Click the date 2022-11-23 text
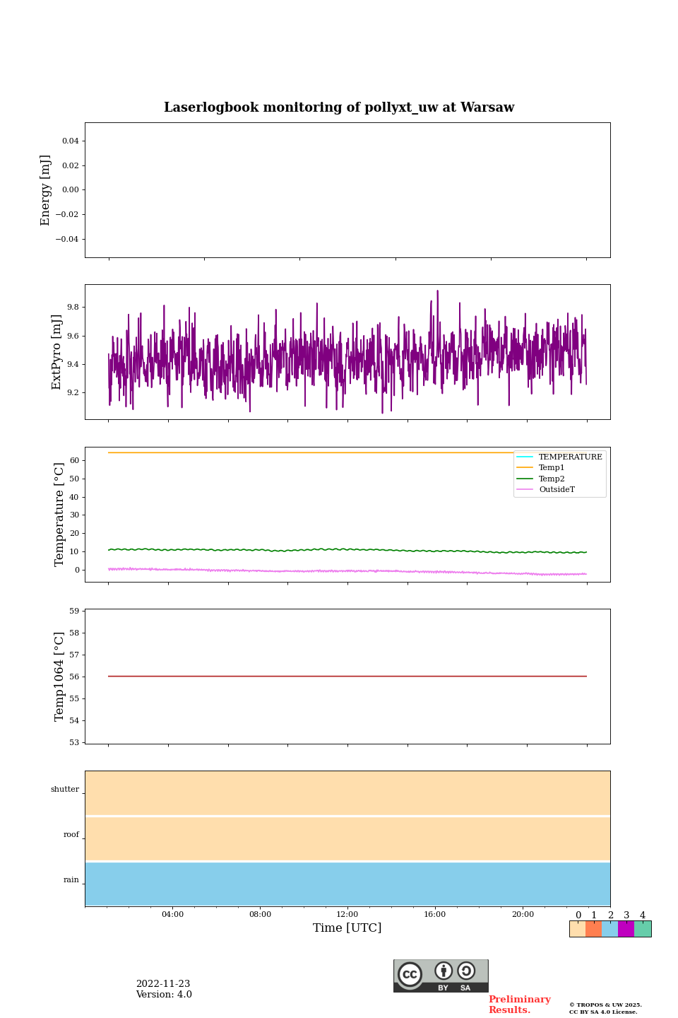The image size is (678, 1018). click(x=163, y=984)
